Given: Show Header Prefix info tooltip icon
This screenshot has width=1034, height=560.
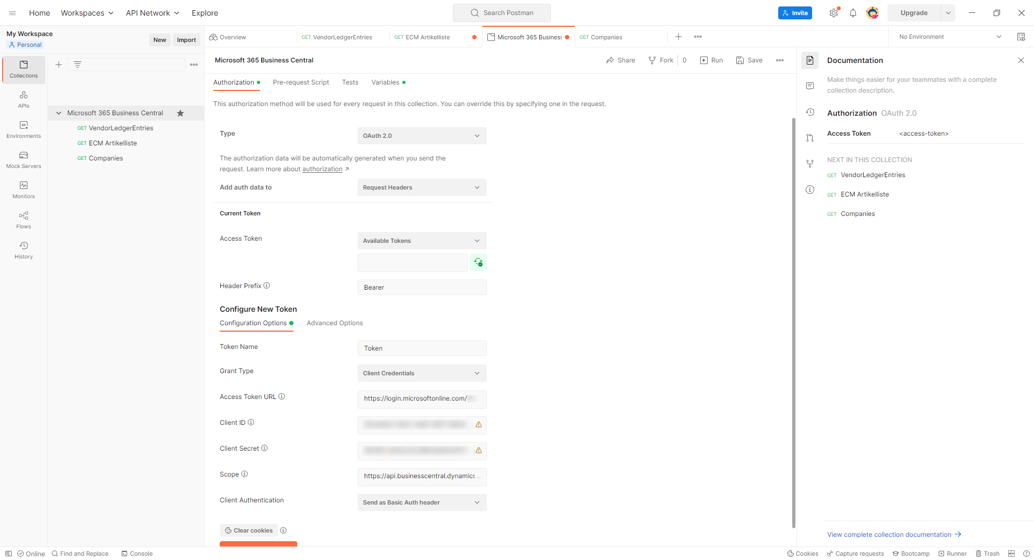Looking at the screenshot, I should [x=267, y=286].
